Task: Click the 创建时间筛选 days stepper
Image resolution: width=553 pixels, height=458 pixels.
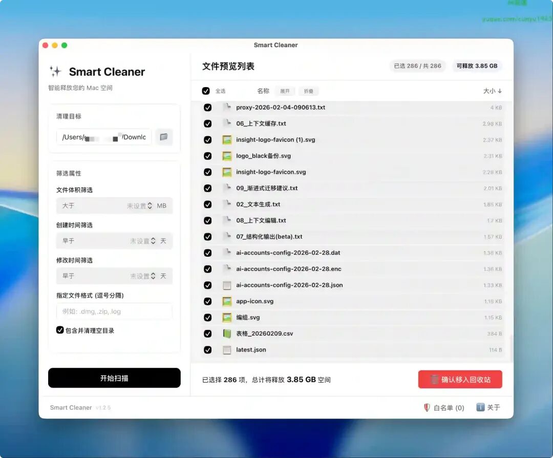Action: tap(153, 241)
